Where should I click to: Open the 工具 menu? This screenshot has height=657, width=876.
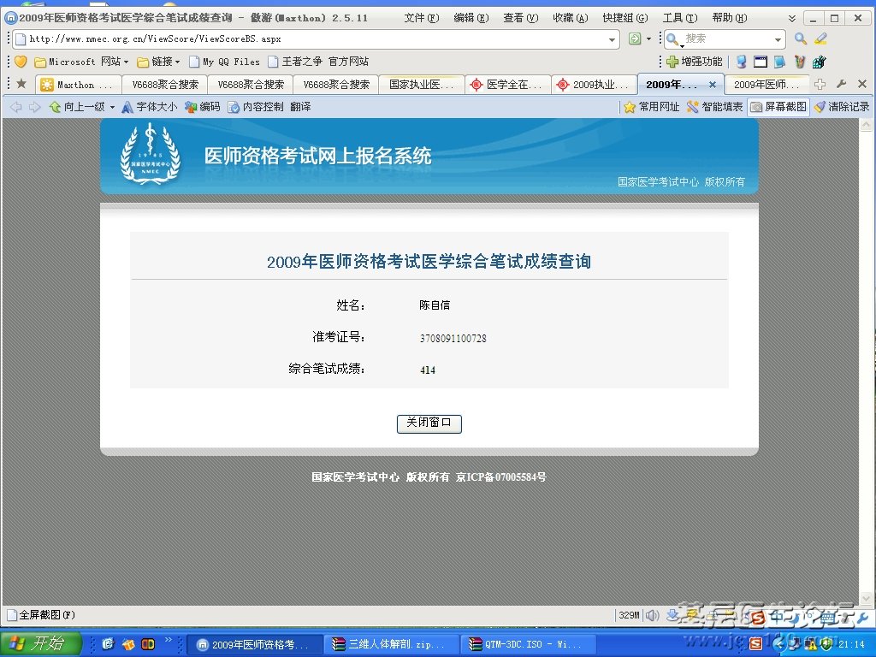coord(679,18)
